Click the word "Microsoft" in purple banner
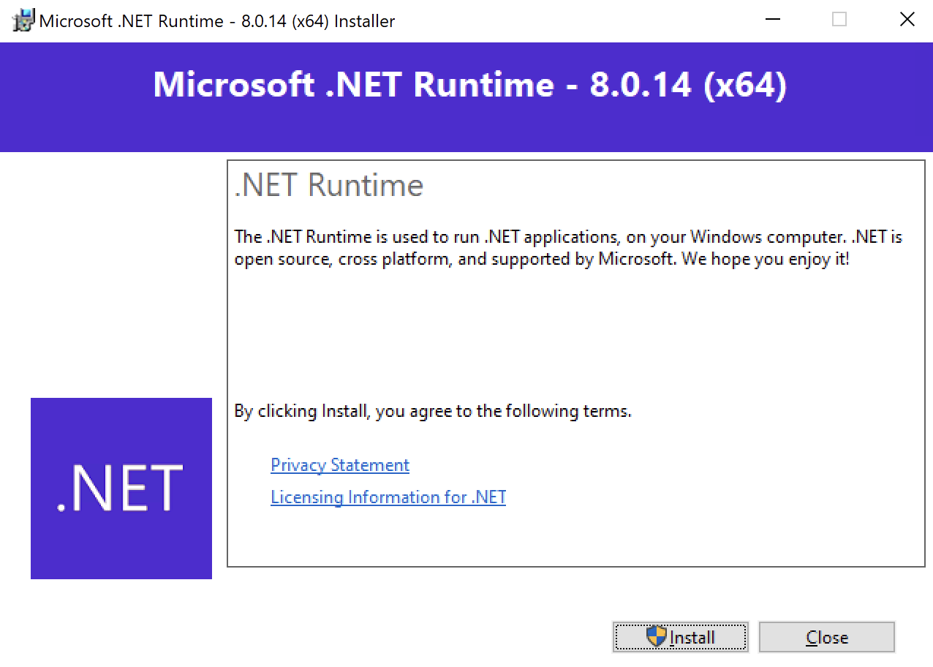Screen dimensions: 933x667 (x=233, y=85)
